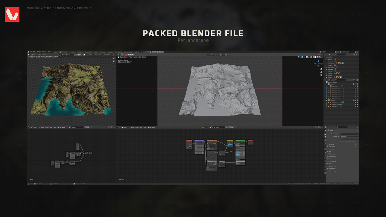Collapse the Cameras collection
The width and height of the screenshot is (386, 217).
coord(327,100)
